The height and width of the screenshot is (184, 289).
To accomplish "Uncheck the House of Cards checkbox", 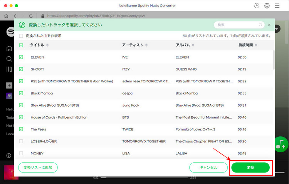I will click(x=21, y=117).
